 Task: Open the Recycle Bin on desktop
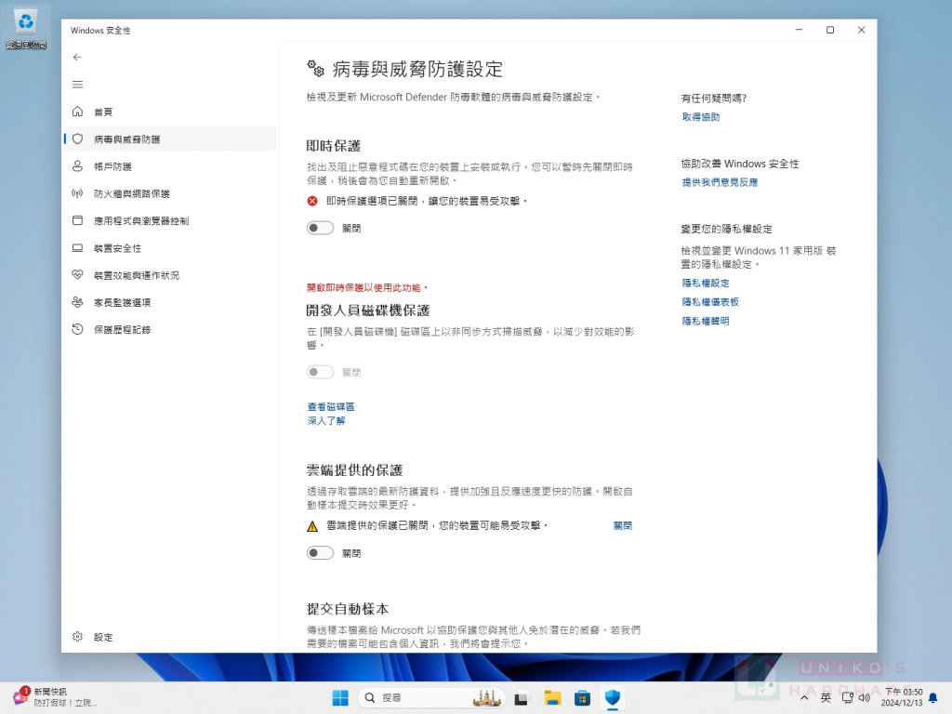pyautogui.click(x=25, y=27)
